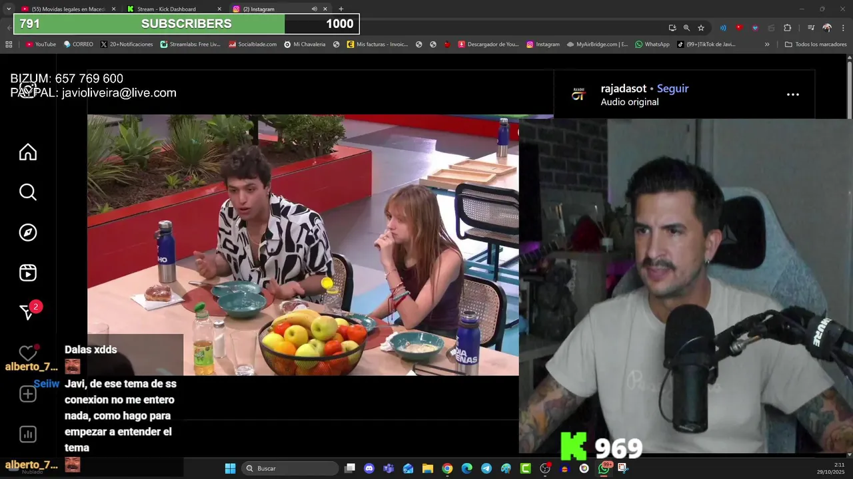853x479 pixels.
Task: Click the taskbar Buscar search field
Action: 289,468
